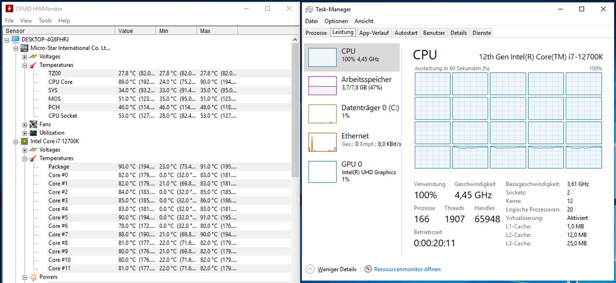Click the HWMonitor vertical scrollbar

(x=295, y=154)
